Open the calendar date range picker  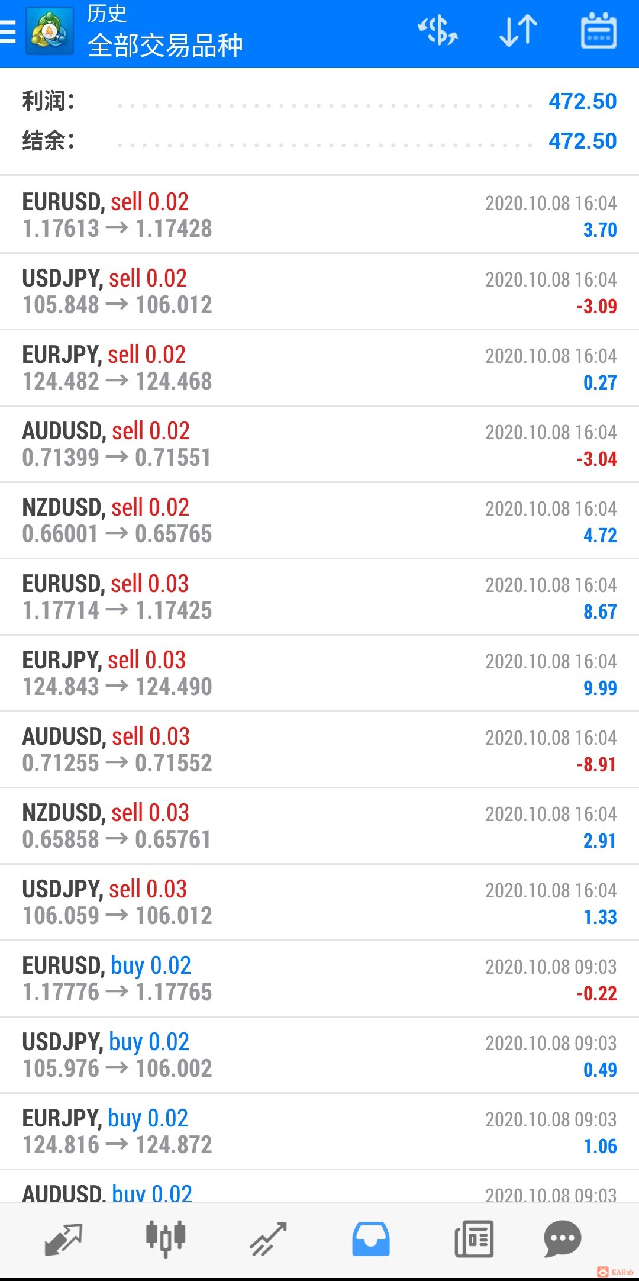599,31
